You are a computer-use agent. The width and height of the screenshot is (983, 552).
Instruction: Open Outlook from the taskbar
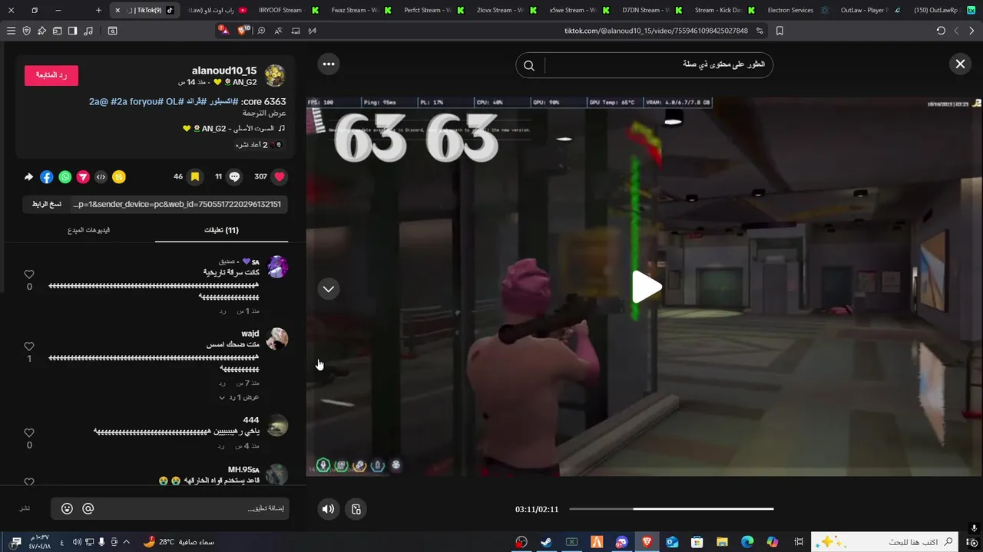tap(672, 542)
